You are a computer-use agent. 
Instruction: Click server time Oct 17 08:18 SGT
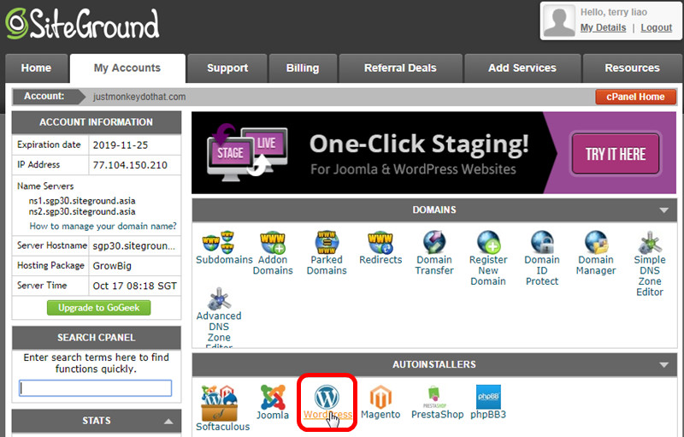coord(135,286)
